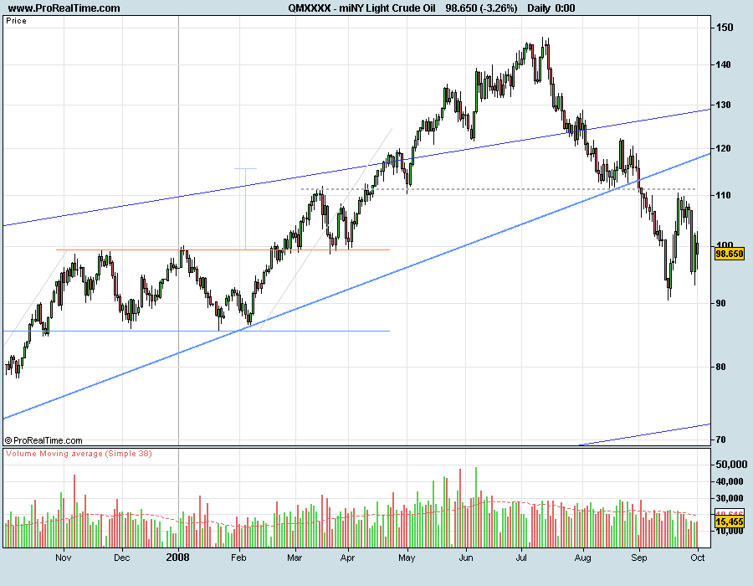The width and height of the screenshot is (753, 586).
Task: Click the 40,000 volume axis label
Action: pos(729,481)
